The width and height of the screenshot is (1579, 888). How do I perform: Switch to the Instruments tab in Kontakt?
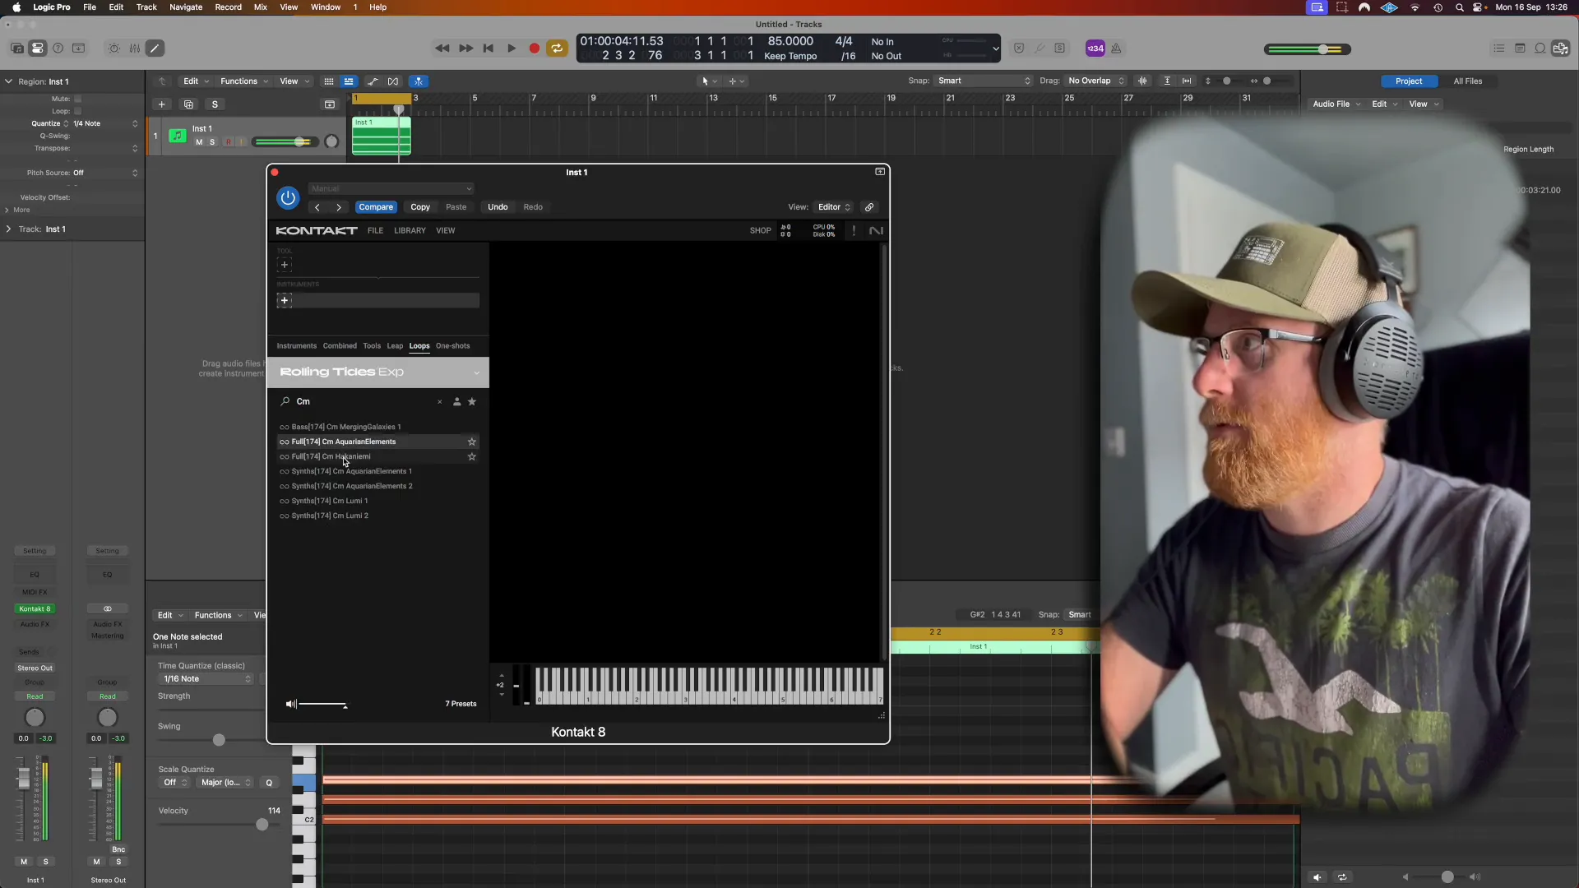pos(296,345)
